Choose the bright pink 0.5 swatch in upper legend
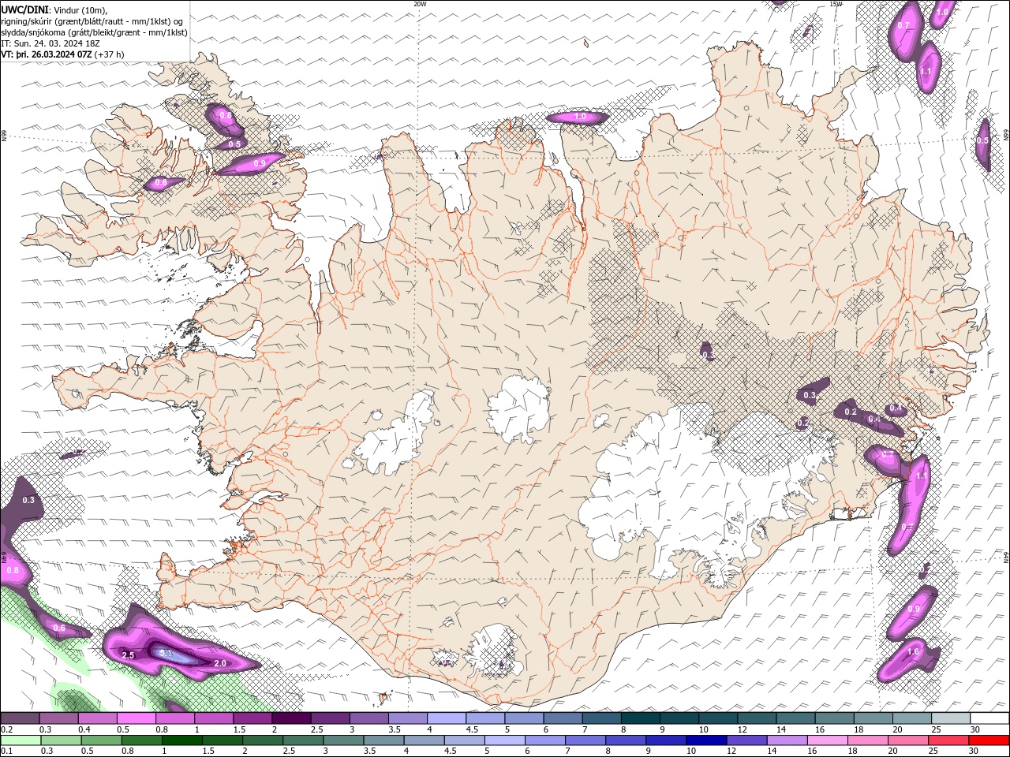 coord(136,718)
